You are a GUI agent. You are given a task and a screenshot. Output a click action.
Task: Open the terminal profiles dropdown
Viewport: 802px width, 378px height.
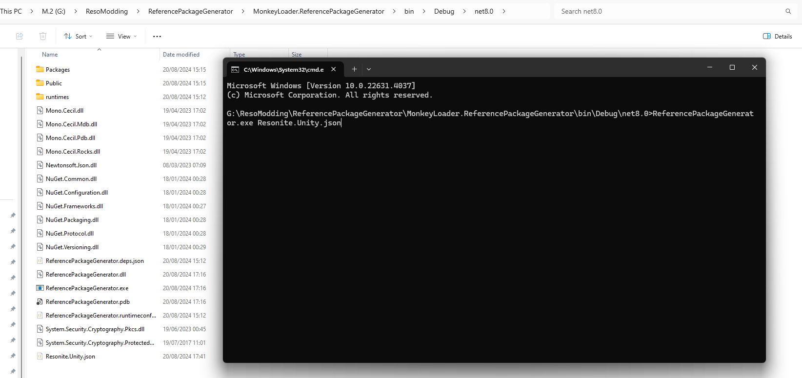click(369, 69)
